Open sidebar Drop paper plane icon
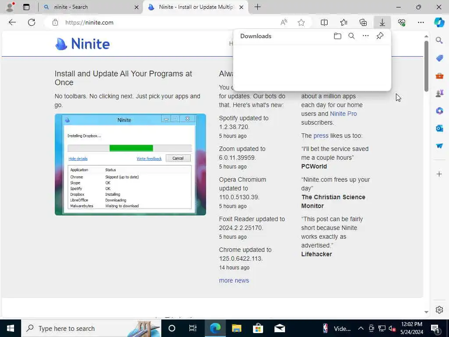This screenshot has height=337, width=449. click(439, 146)
